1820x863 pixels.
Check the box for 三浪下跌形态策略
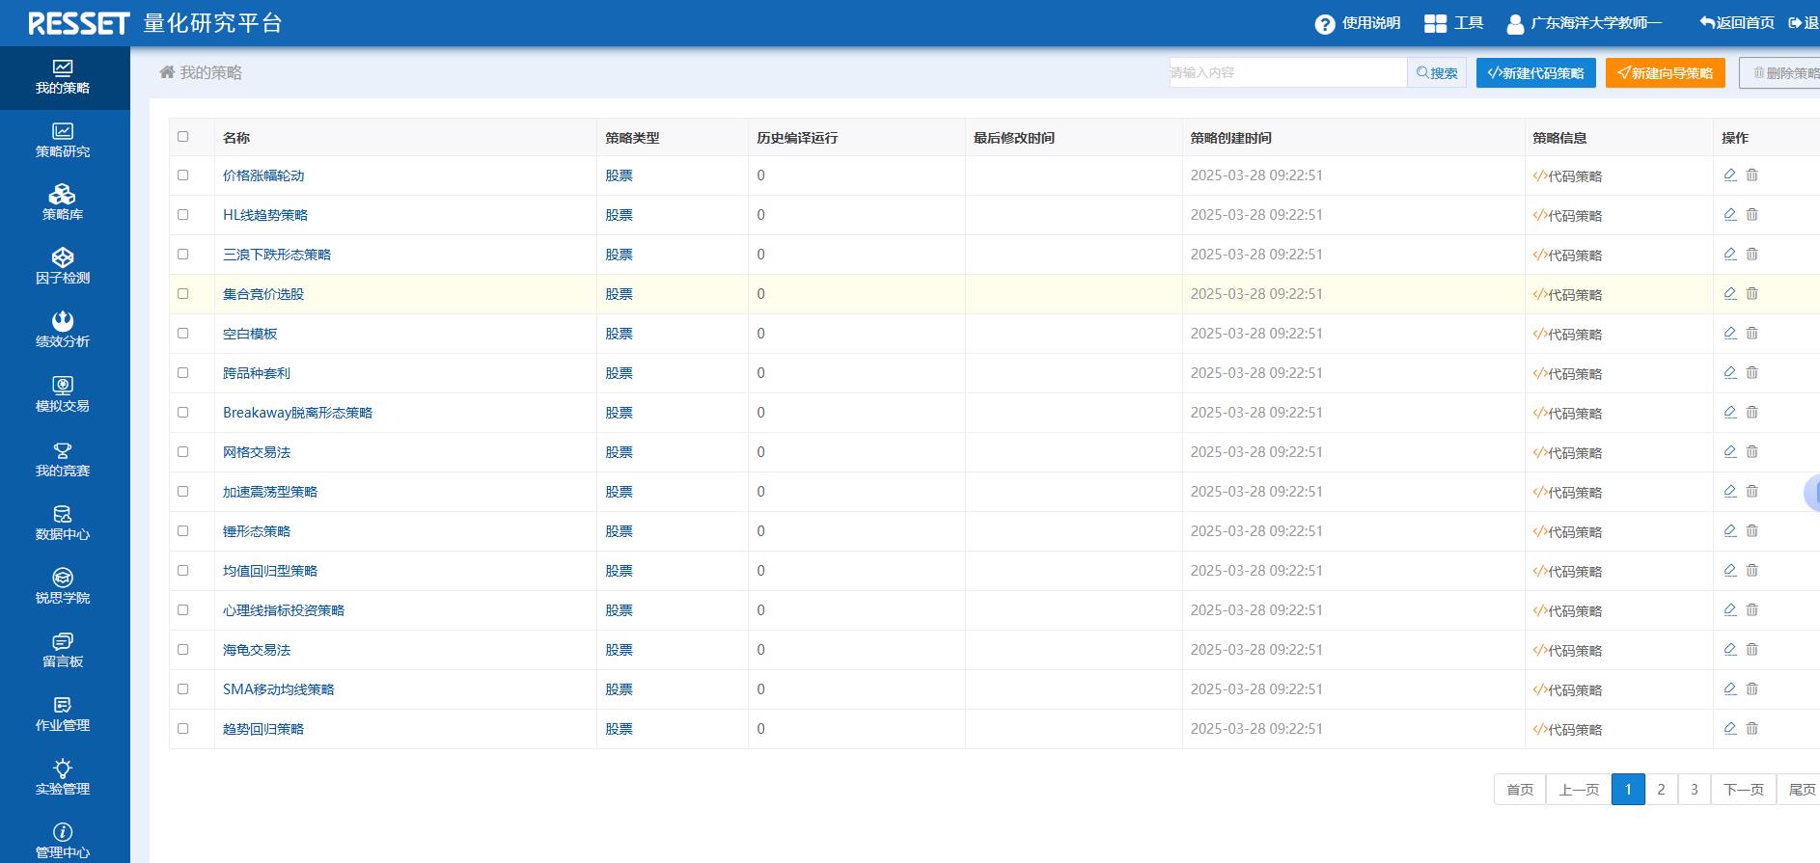(x=183, y=254)
